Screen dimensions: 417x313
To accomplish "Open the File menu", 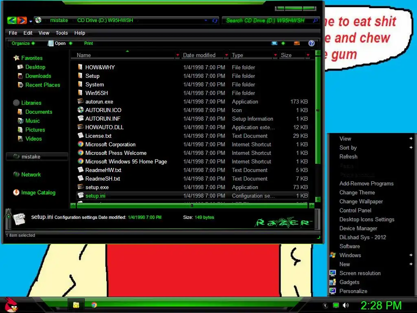I will (13, 33).
